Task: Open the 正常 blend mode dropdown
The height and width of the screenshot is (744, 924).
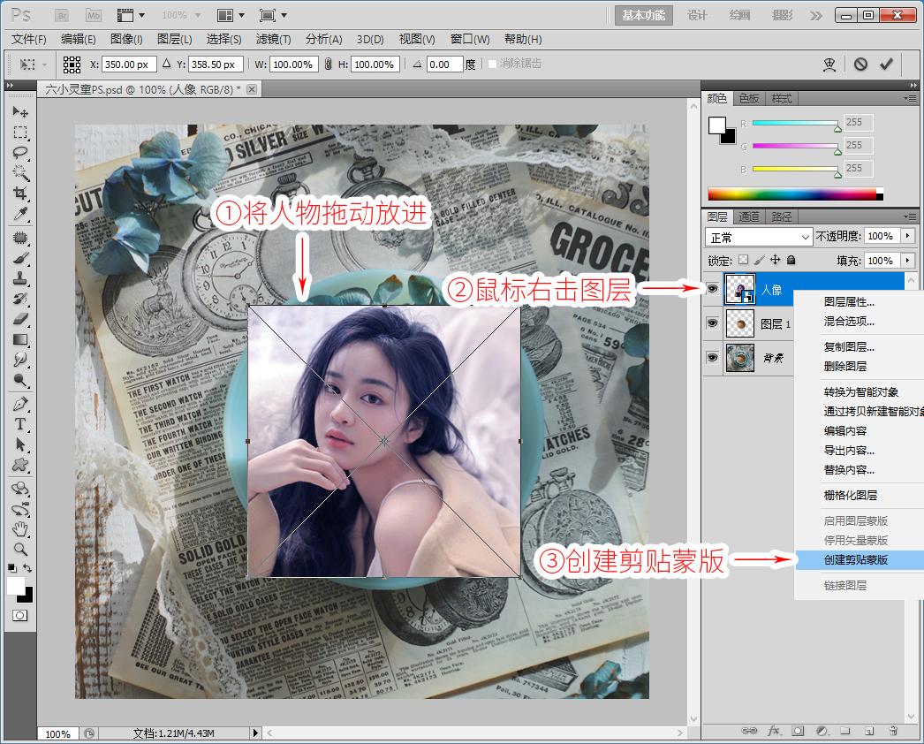Action: tap(759, 237)
